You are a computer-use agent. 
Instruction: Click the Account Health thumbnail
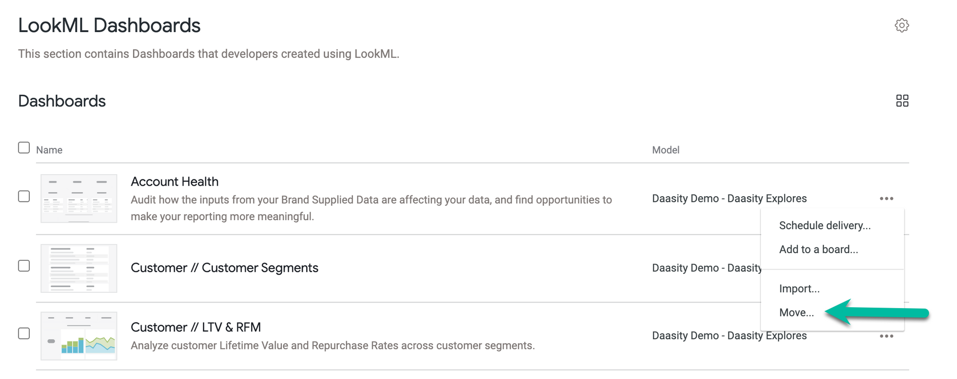[79, 199]
